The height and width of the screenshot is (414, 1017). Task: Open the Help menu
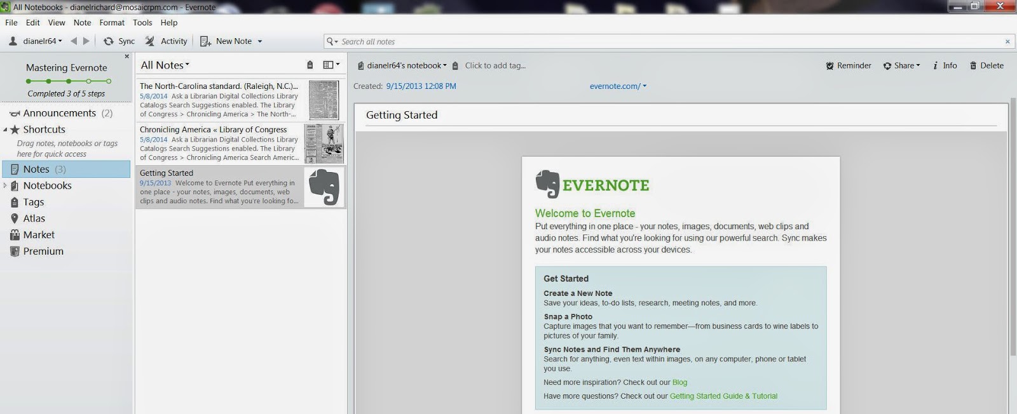point(169,23)
